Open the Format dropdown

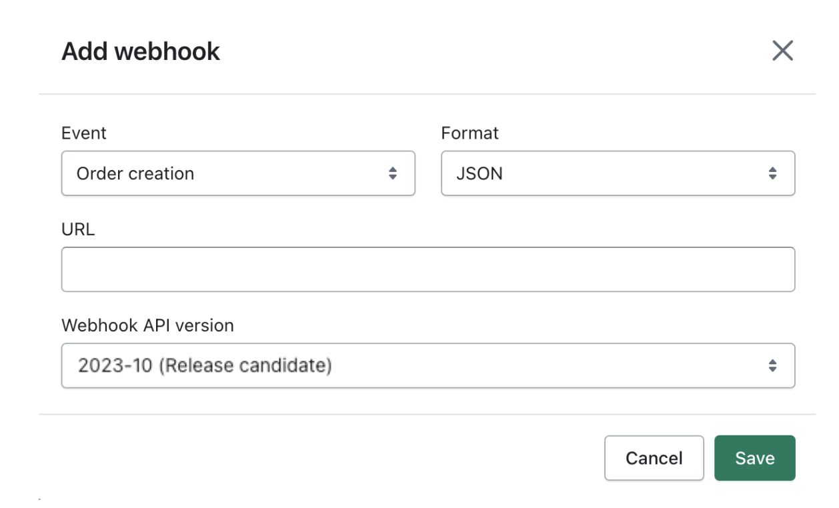618,173
